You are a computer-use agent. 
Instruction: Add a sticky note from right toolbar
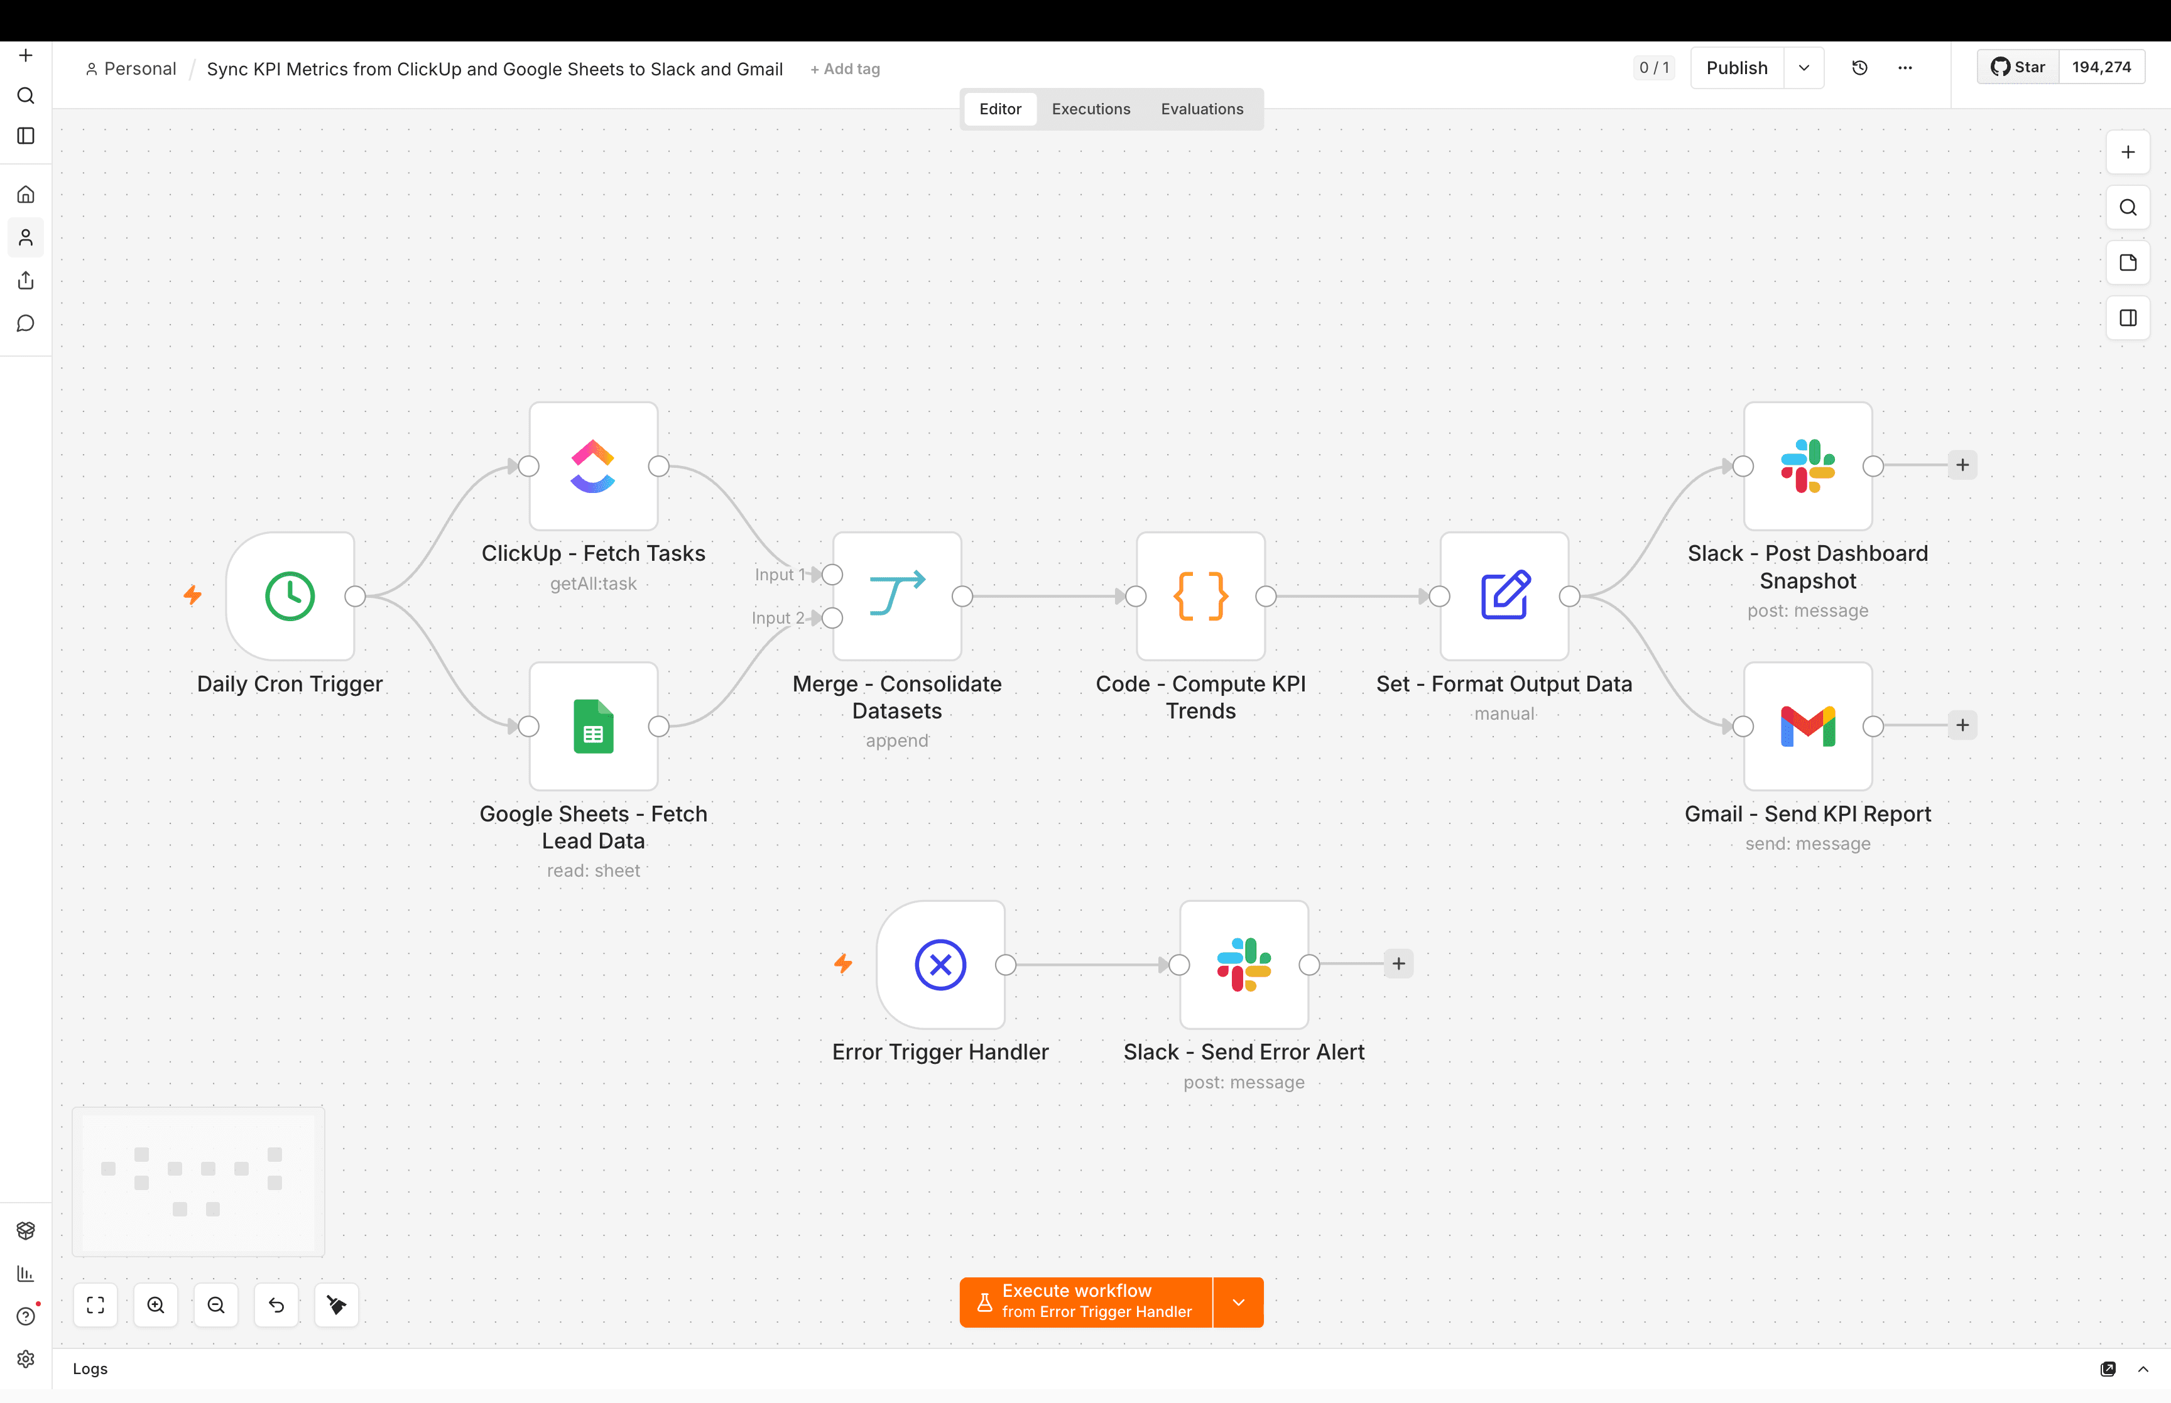[2127, 263]
